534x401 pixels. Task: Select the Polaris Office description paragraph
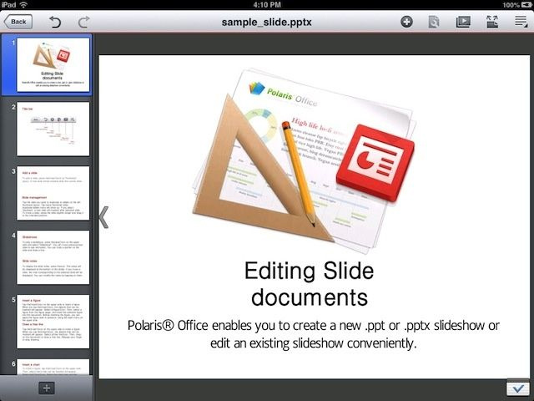(314, 334)
